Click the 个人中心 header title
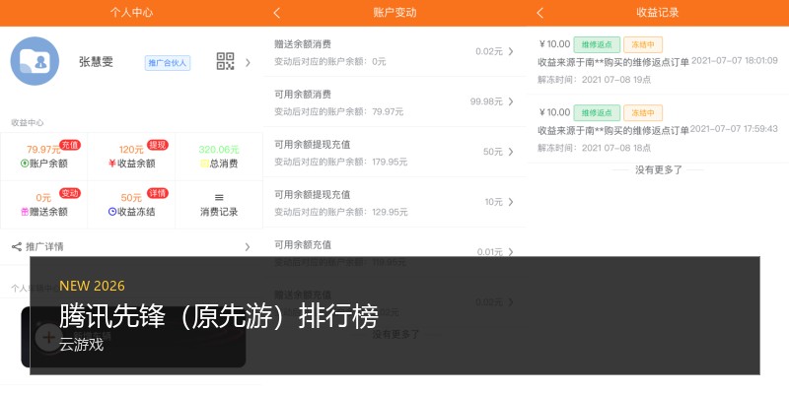The width and height of the screenshot is (789, 394). pyautogui.click(x=131, y=13)
